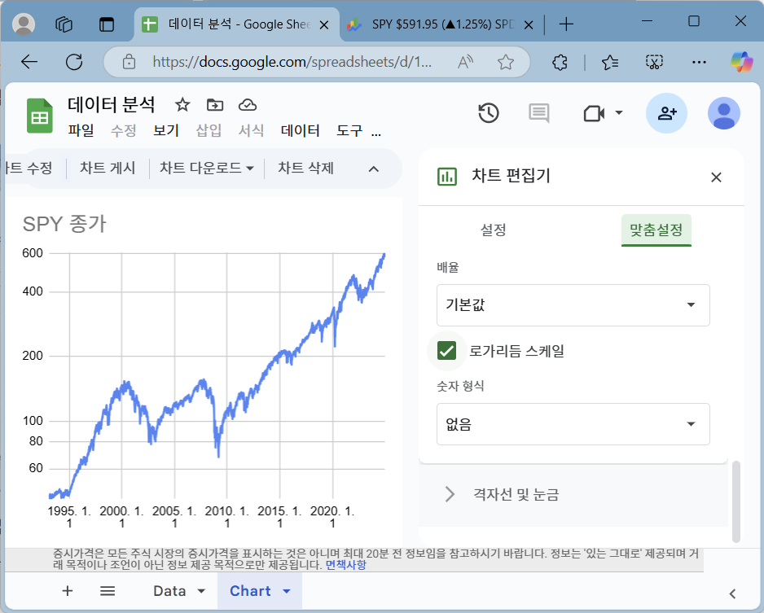Open the 배율 기본값 dropdown
Image resolution: width=764 pixels, height=613 pixels.
573,304
